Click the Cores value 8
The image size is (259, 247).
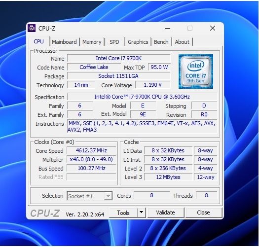[x=151, y=195]
